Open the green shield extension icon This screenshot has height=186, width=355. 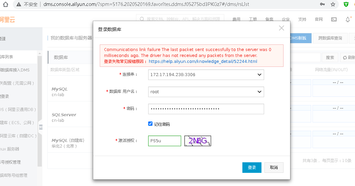point(346,4)
